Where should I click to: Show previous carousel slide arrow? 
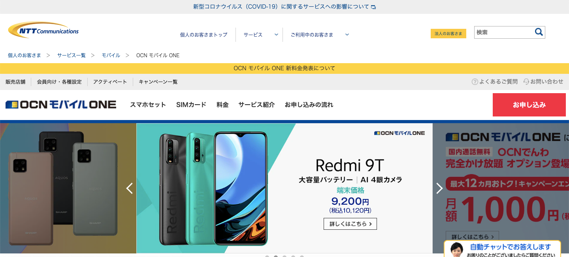[129, 188]
